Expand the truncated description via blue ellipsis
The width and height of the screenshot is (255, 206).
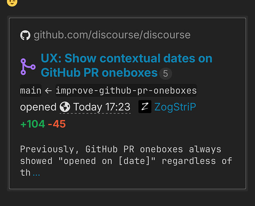tap(36, 175)
